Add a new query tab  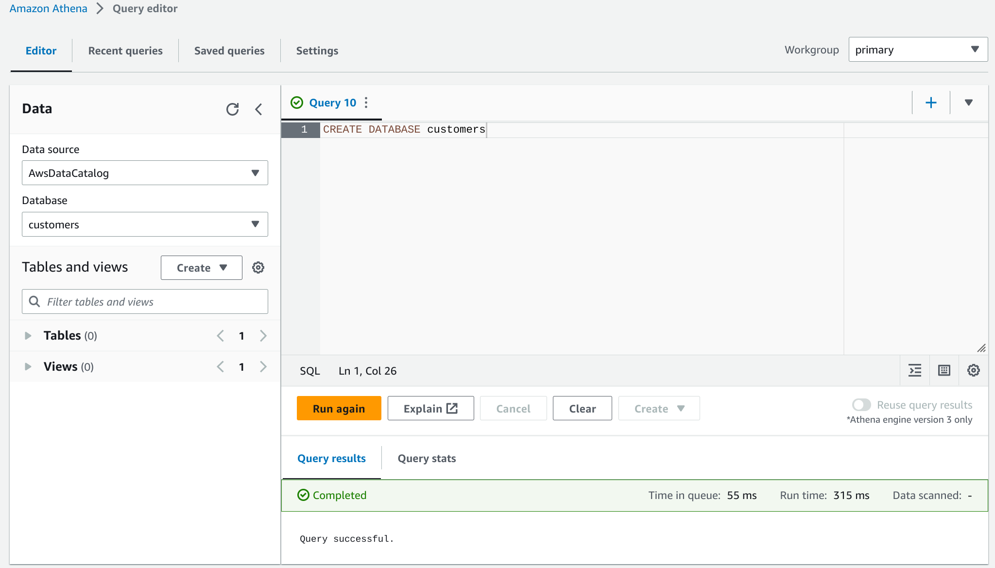[x=931, y=103]
